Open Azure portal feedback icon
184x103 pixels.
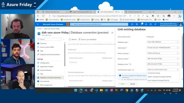(155, 24)
